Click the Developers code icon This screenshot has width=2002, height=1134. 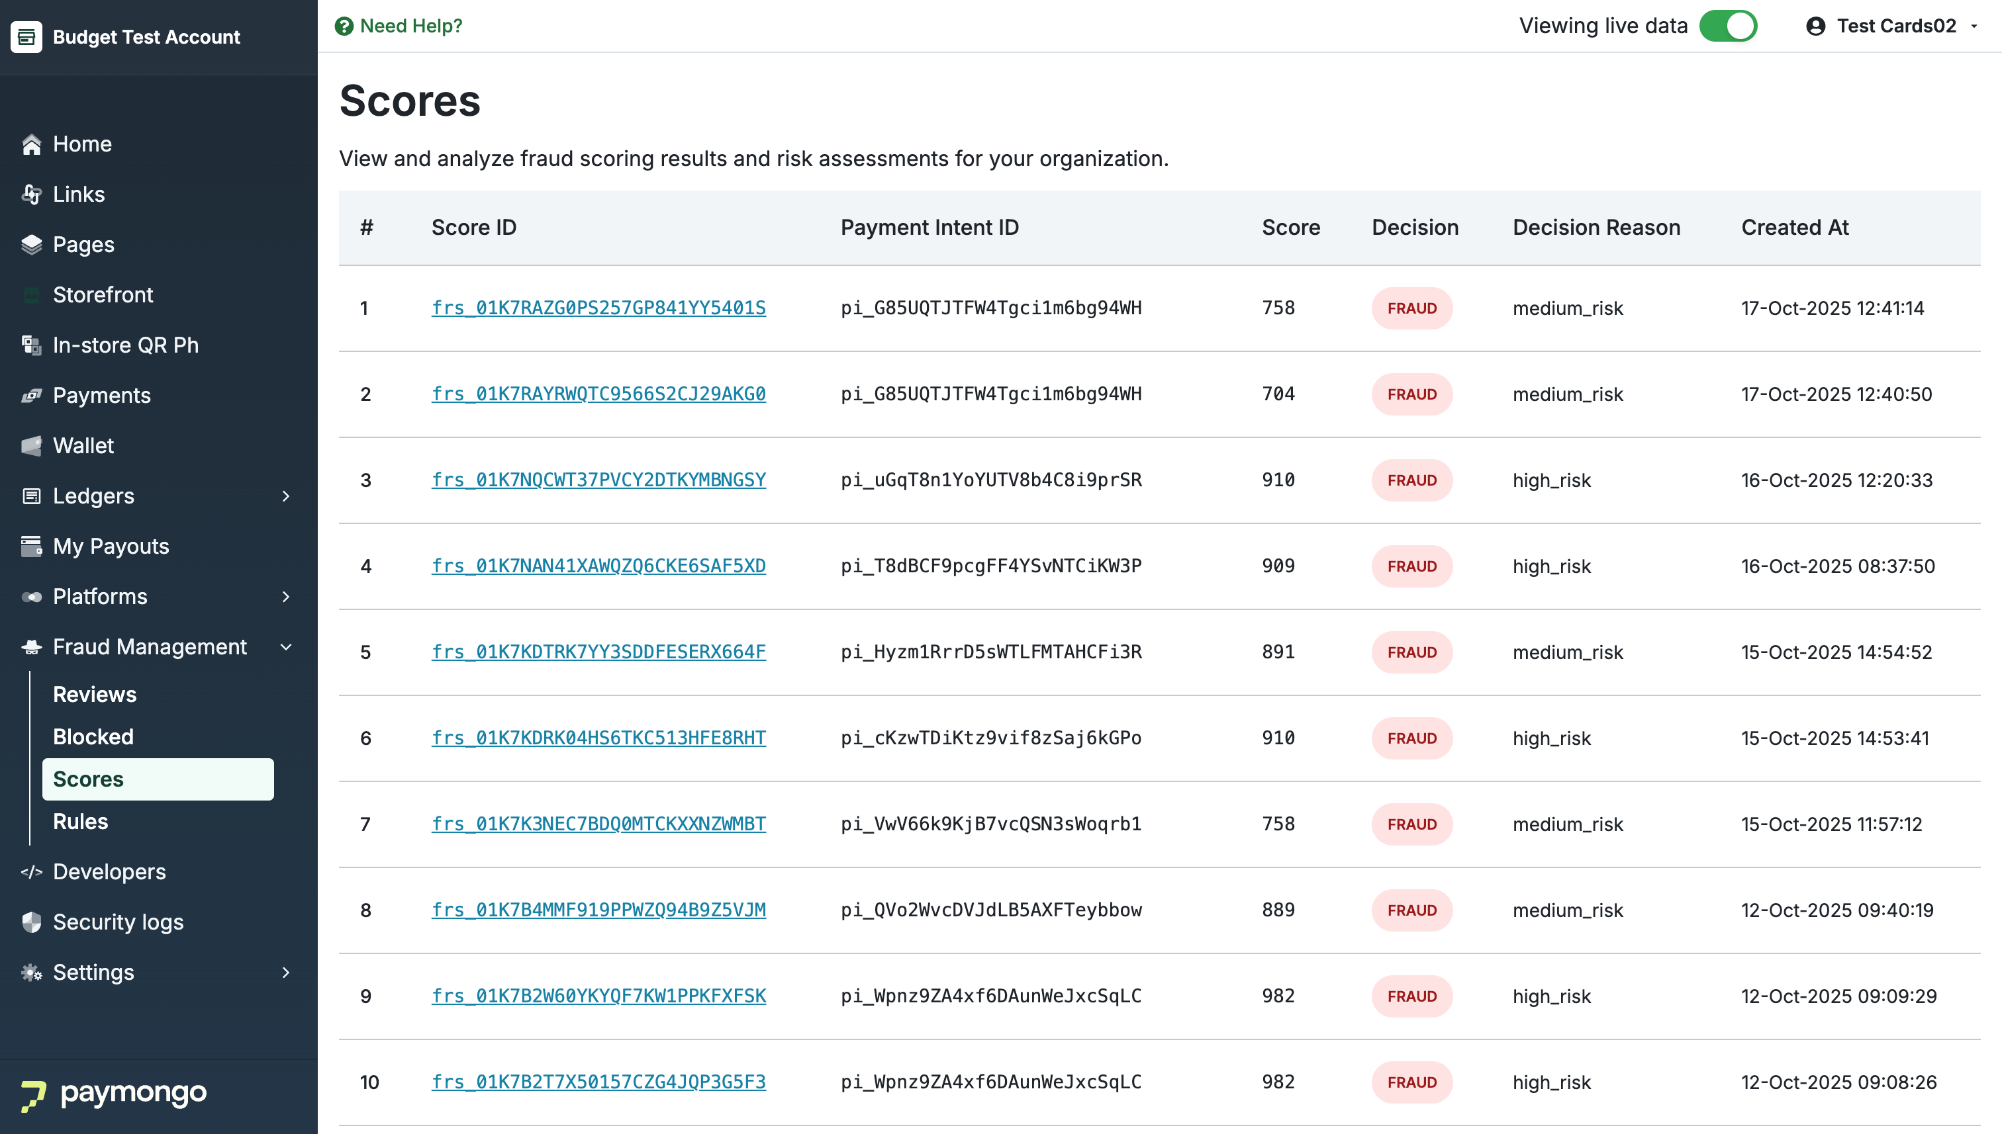click(31, 871)
